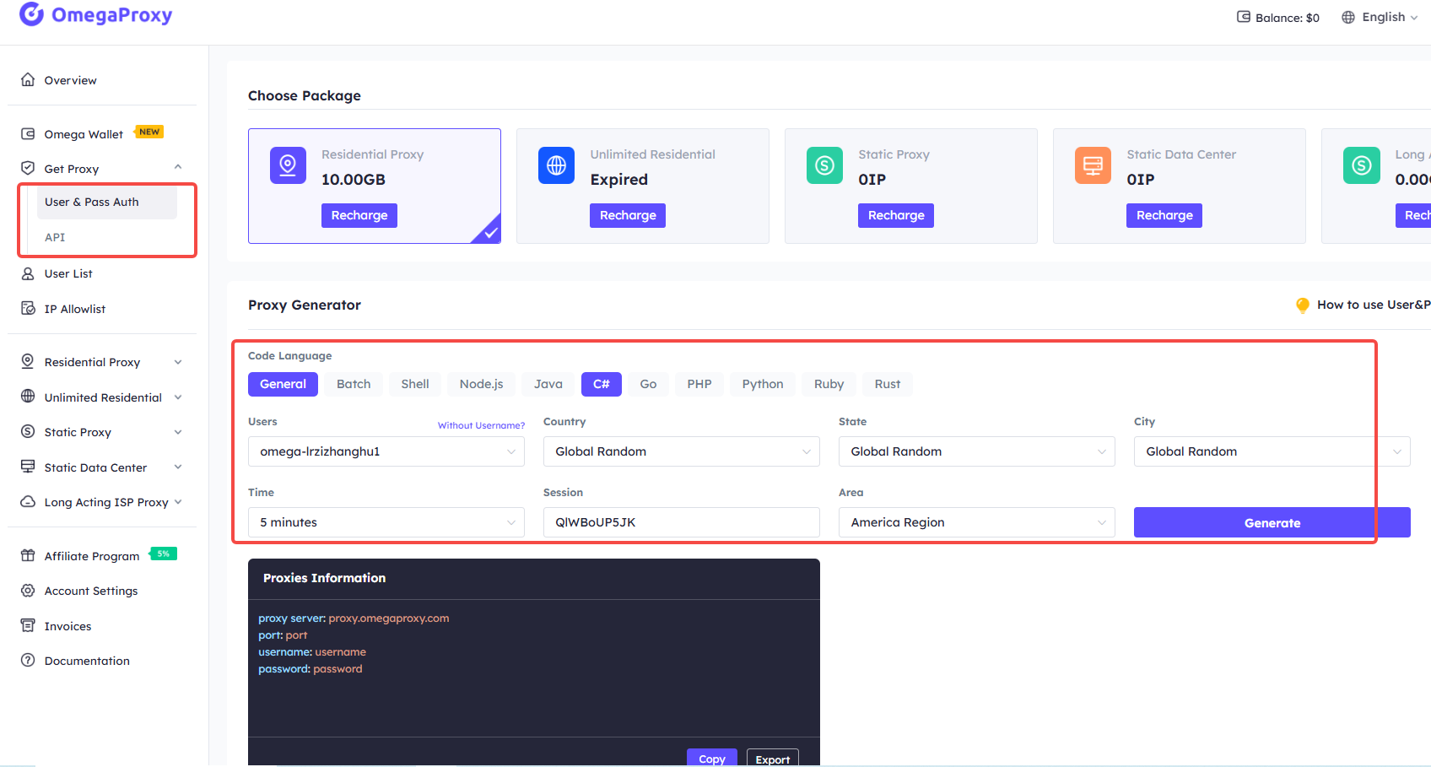The image size is (1431, 767).
Task: Expand the Static Proxy sidebar section
Action: (x=178, y=432)
